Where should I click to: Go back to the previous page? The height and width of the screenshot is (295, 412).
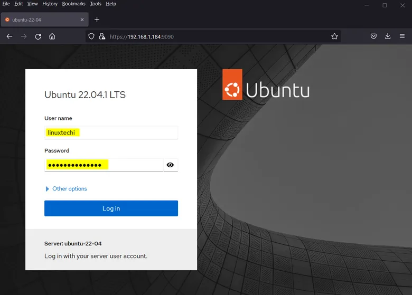pos(10,36)
